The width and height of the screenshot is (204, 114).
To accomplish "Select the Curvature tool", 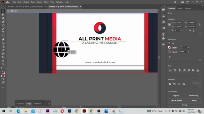I will (x=3, y=22).
